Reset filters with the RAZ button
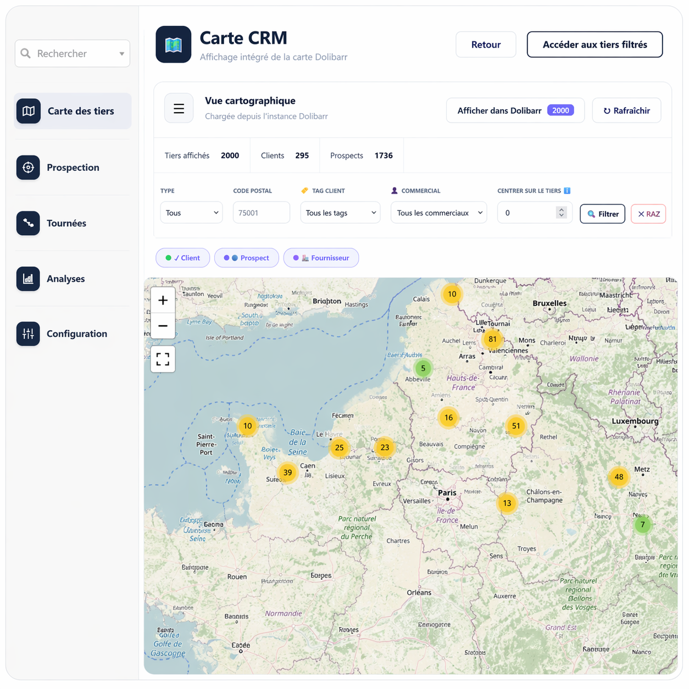 point(648,214)
